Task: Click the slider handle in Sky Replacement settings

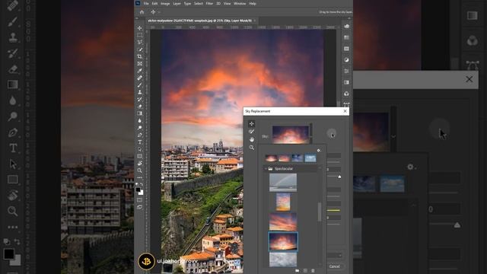Action: pyautogui.click(x=339, y=177)
